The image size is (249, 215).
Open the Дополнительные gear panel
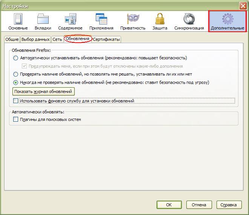[227, 21]
